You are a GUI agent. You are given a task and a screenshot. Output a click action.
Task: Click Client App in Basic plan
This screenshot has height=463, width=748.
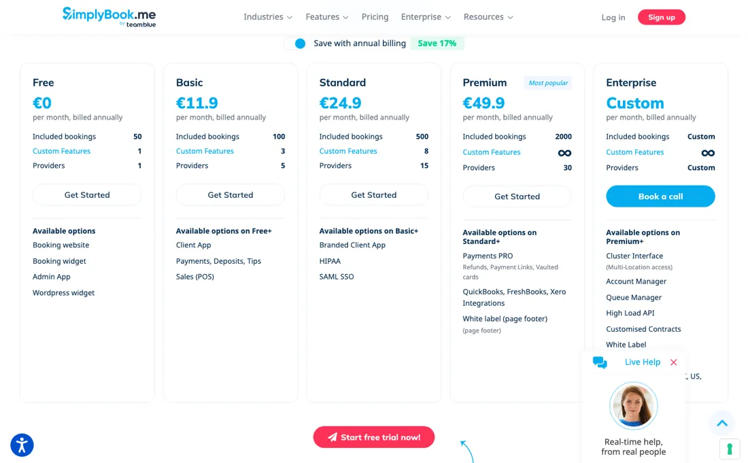coord(193,245)
